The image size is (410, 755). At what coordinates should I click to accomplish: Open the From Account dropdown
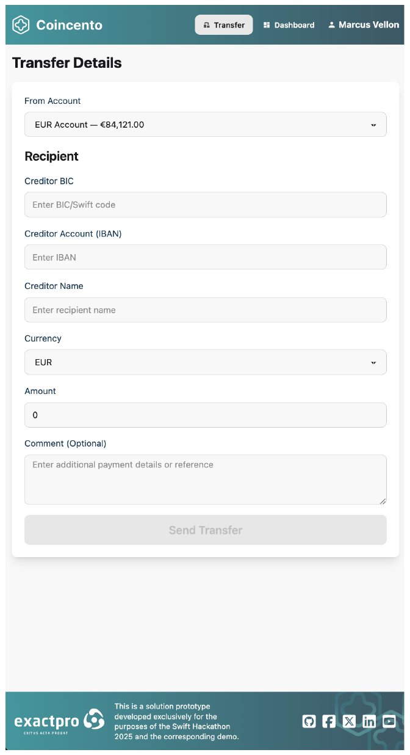(205, 124)
